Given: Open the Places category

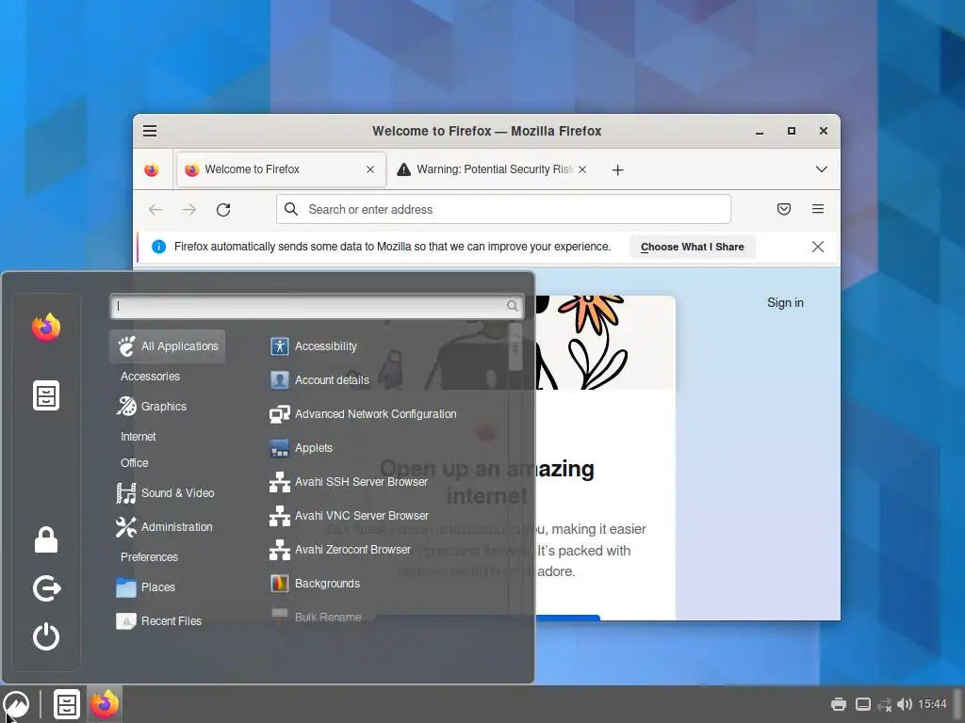Looking at the screenshot, I should 146,587.
